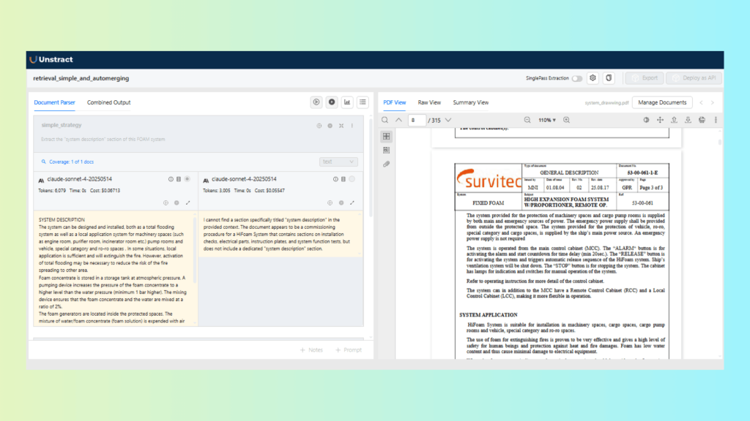Open the 110% zoom level dropdown

click(x=547, y=120)
